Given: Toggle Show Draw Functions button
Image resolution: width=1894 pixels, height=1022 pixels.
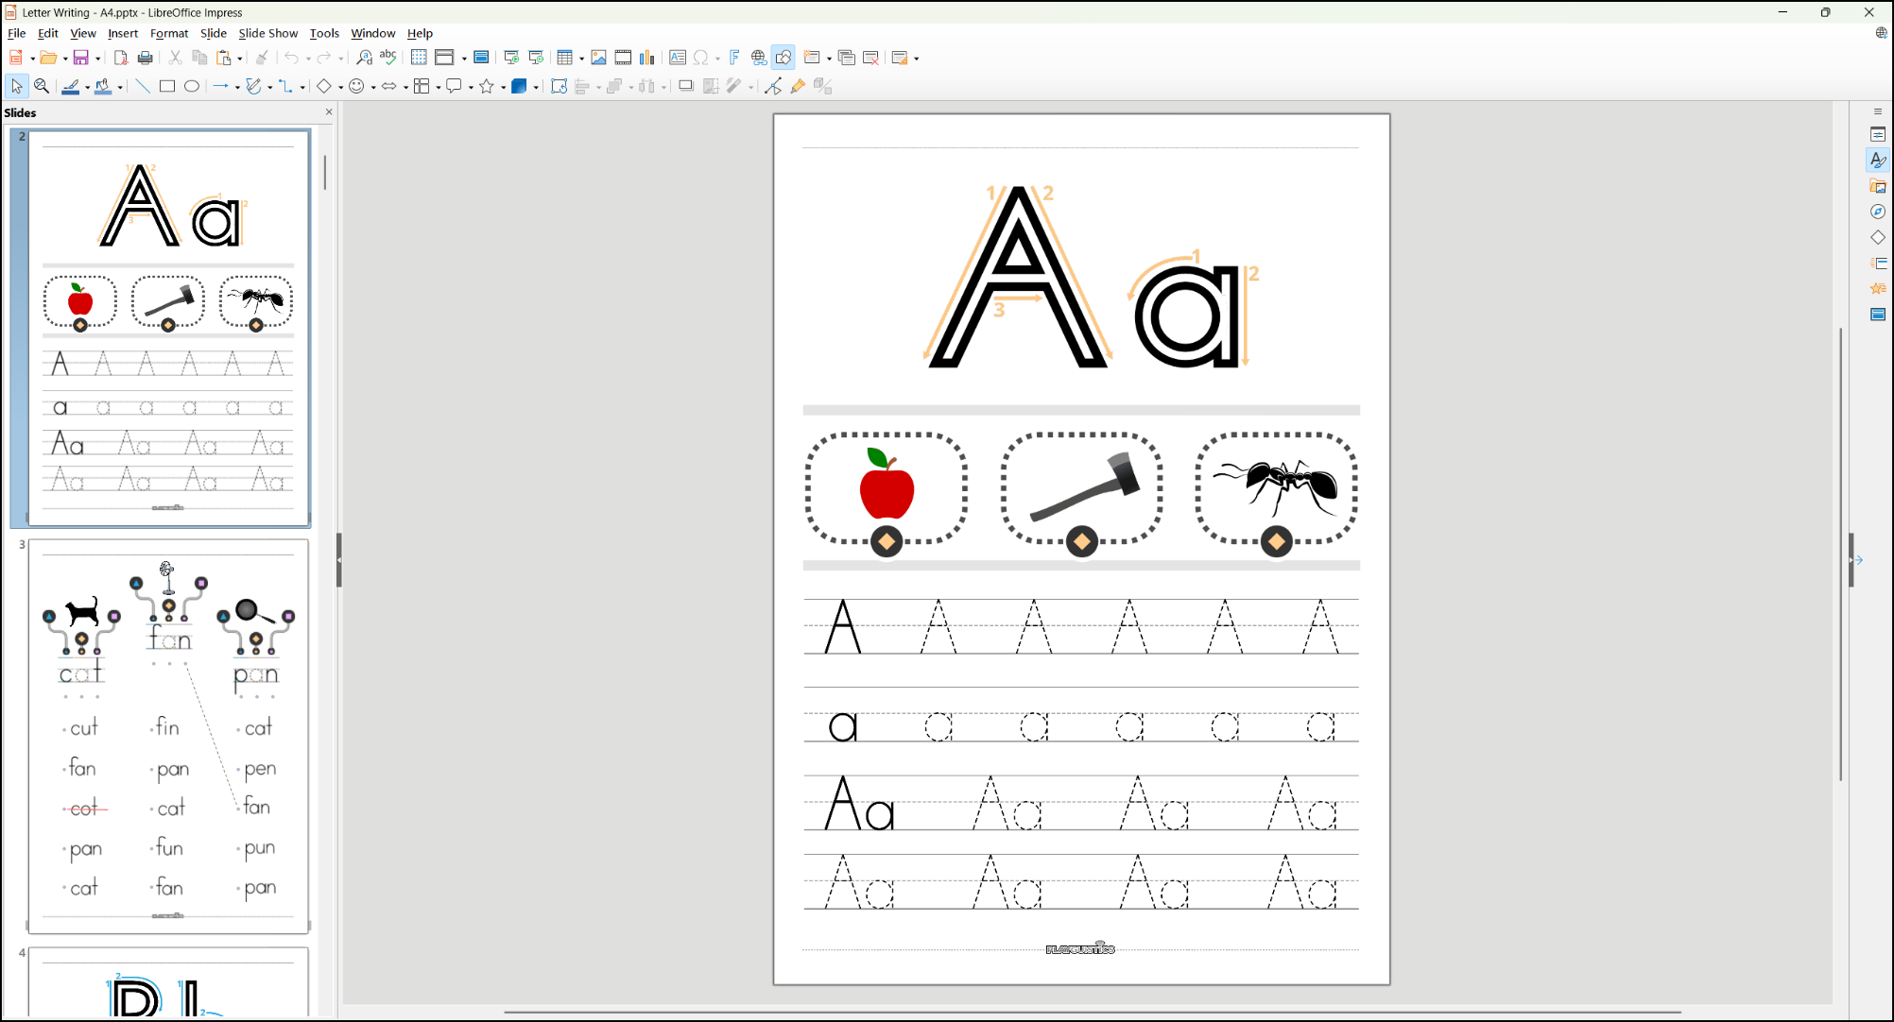Looking at the screenshot, I should point(783,58).
